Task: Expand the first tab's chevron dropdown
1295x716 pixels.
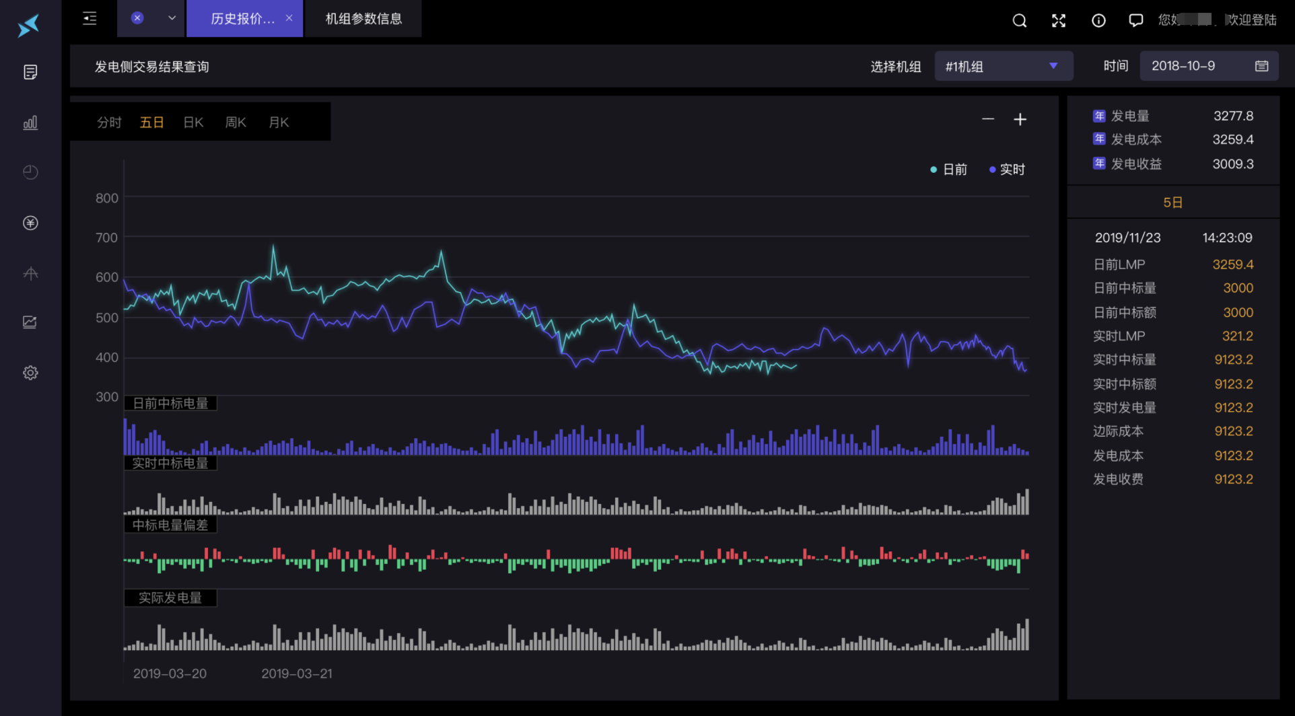Action: pyautogui.click(x=172, y=18)
